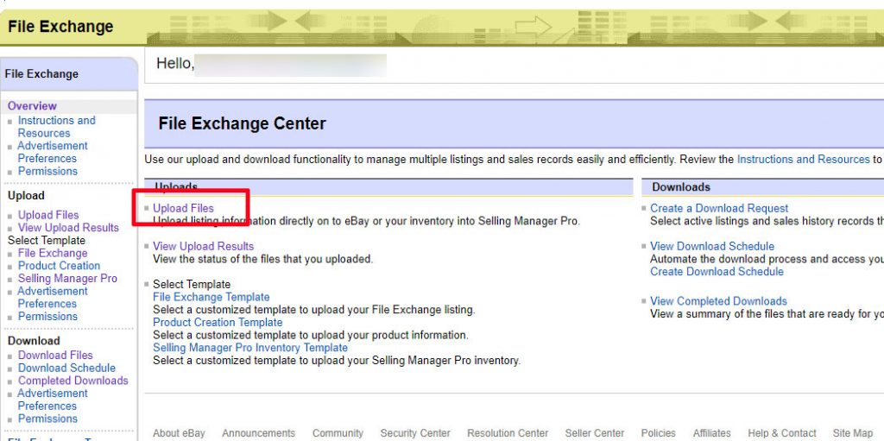884x441 pixels.
Task: Open Completed Downloads in the sidebar
Action: 73,381
